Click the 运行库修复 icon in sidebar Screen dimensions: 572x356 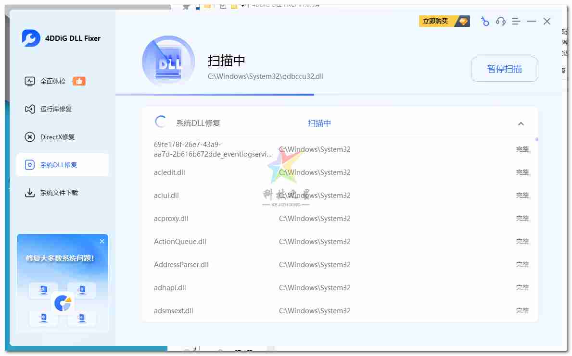pyautogui.click(x=30, y=109)
